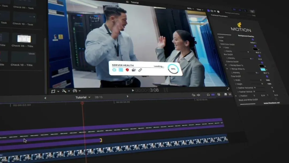The image size is (289, 163).
Task: Select the Check 10 - Title thumbnail
Action: point(23,57)
